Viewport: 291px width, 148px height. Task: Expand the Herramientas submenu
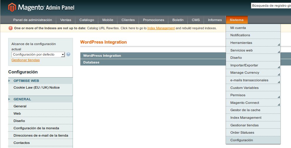point(253,43)
